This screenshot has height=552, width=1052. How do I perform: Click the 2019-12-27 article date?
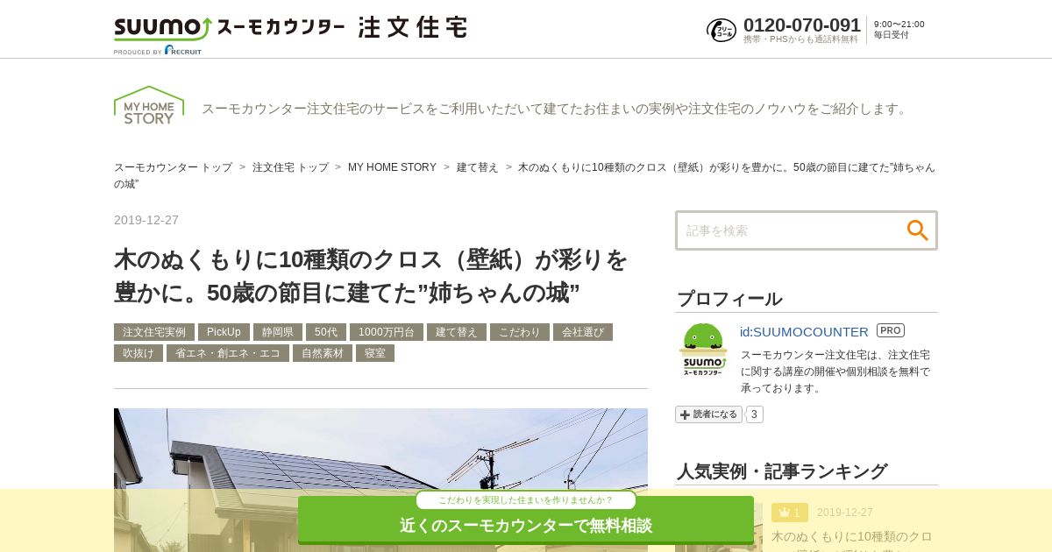(x=146, y=220)
